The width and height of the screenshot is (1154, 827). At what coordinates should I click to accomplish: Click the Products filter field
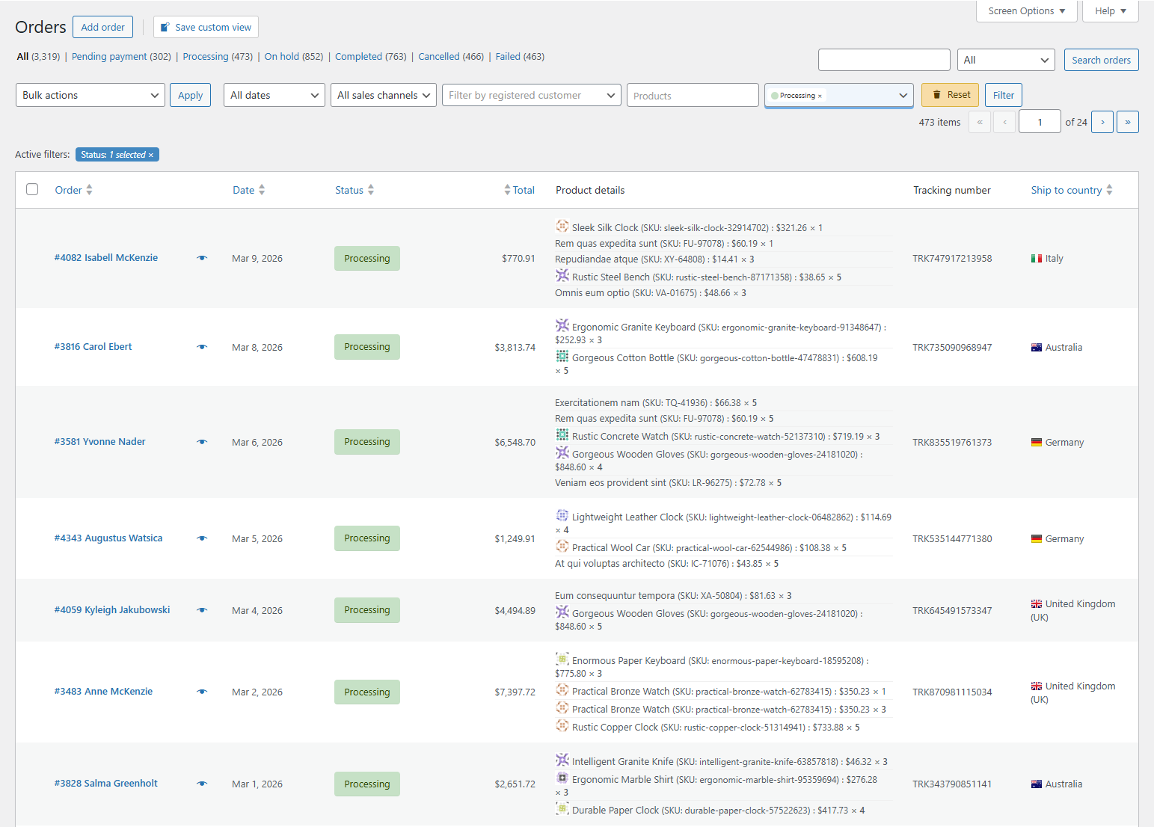click(x=693, y=95)
